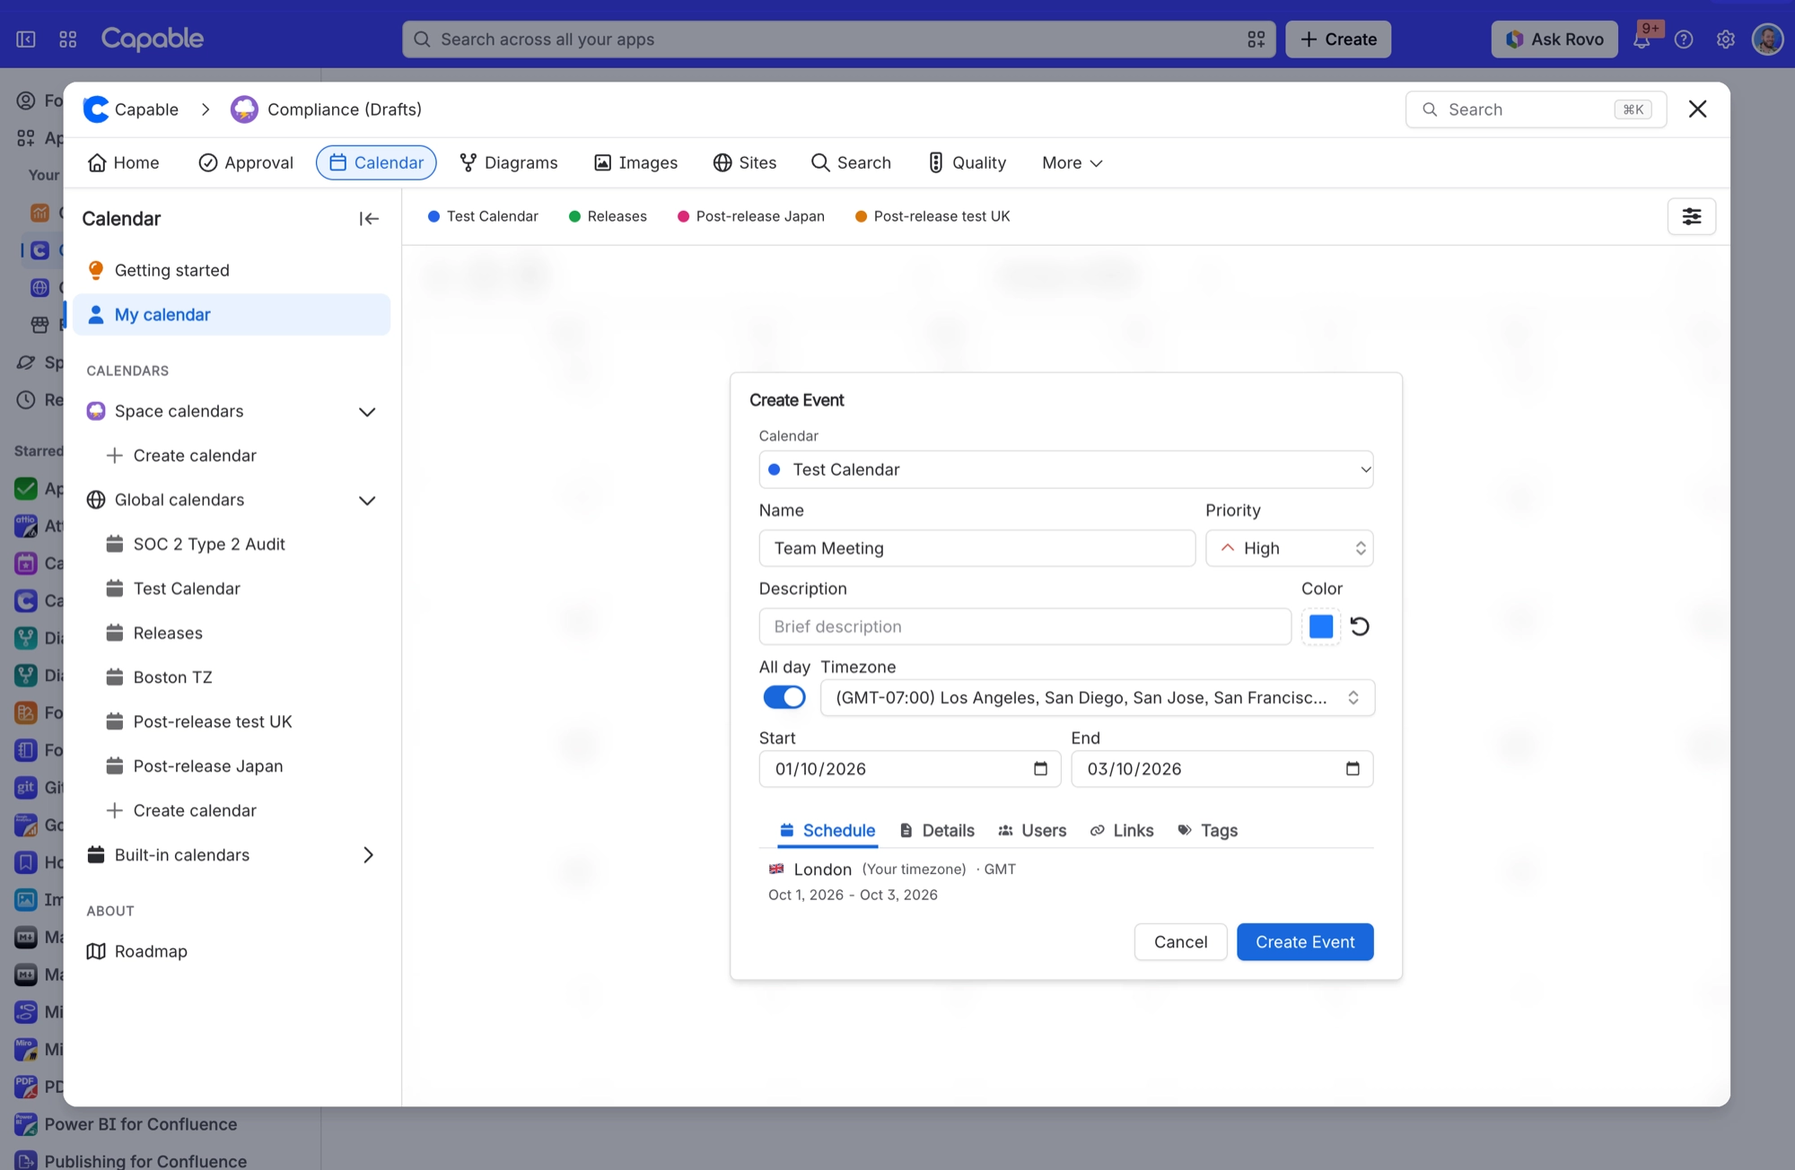Click the Cancel button
The width and height of the screenshot is (1795, 1170).
click(1180, 942)
